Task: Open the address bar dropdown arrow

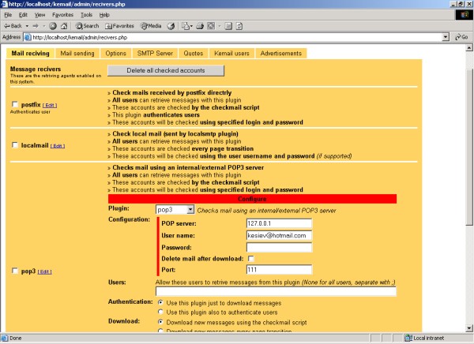Action: (x=446, y=37)
